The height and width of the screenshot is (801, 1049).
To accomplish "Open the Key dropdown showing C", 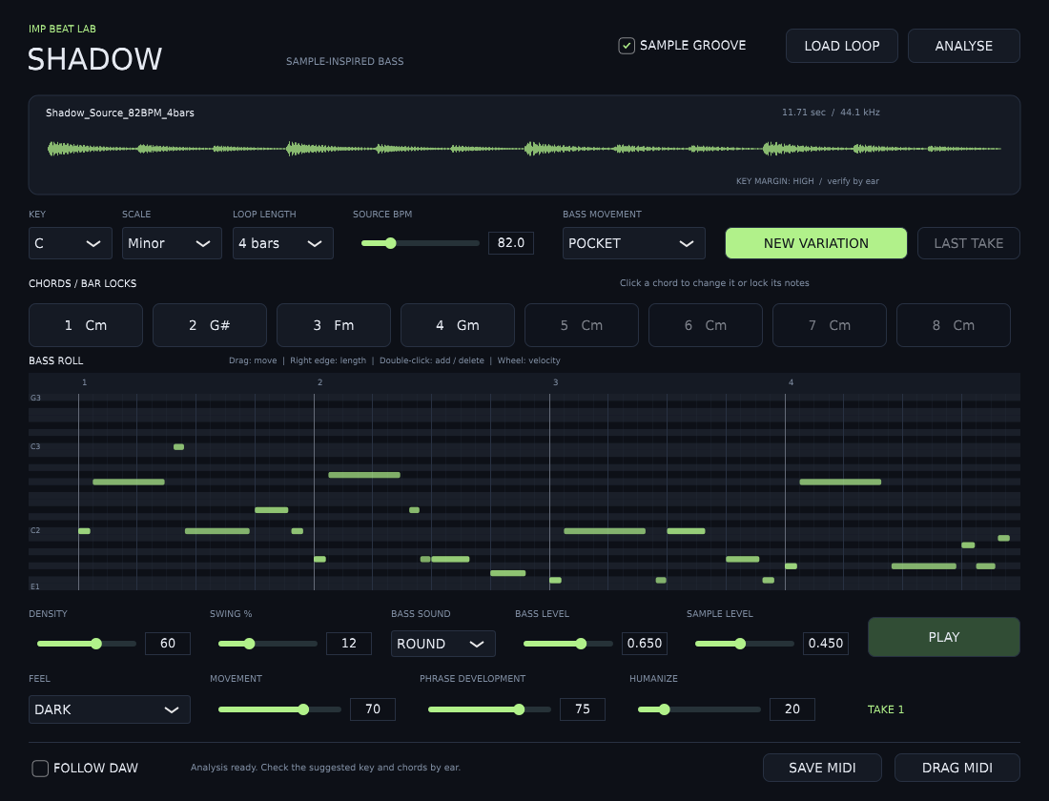I will (x=71, y=243).
